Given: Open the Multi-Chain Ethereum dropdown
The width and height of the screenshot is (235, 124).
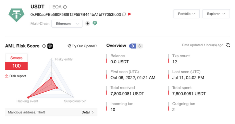Looking at the screenshot, I should (67, 24).
